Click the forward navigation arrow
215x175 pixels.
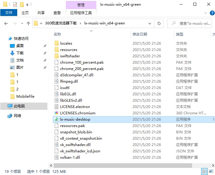[x=15, y=24]
